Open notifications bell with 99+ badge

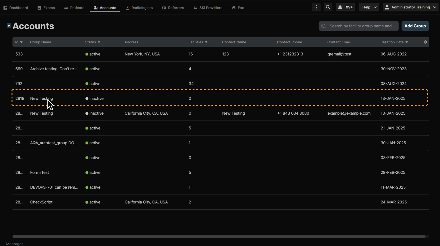point(345,7)
